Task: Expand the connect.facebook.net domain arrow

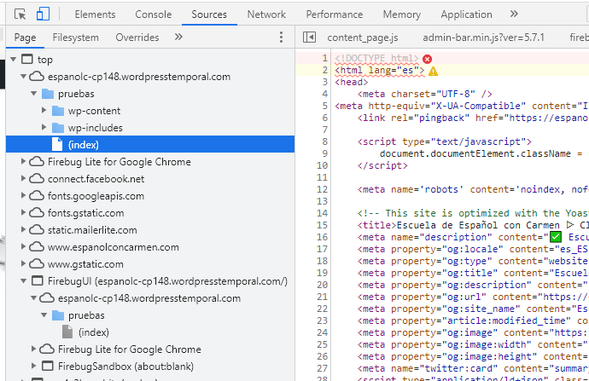Action: (23, 178)
